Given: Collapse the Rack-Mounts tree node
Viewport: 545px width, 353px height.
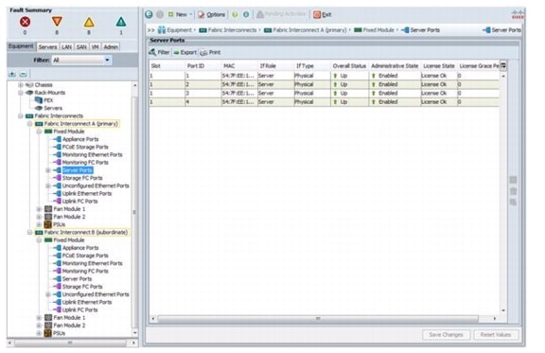Looking at the screenshot, I should [21, 93].
